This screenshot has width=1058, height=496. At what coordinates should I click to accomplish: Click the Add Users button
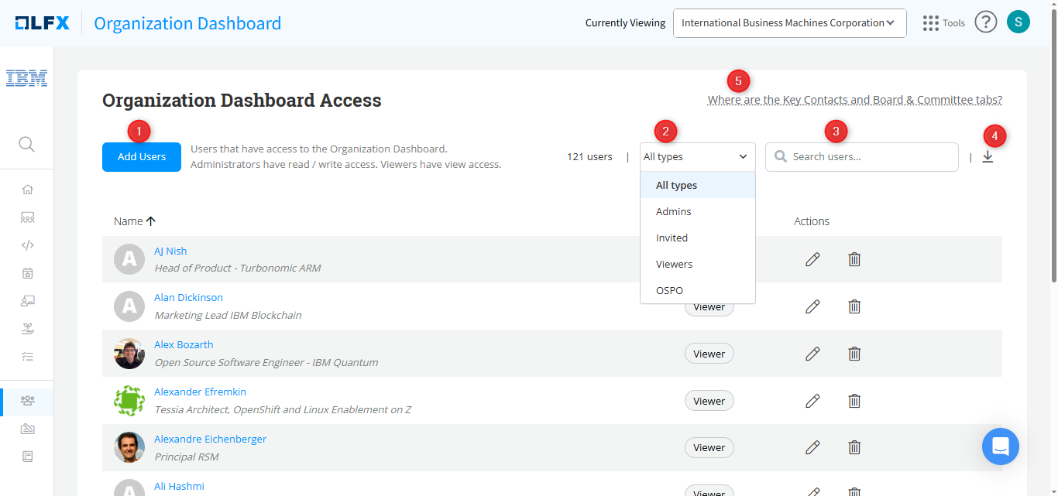(142, 157)
